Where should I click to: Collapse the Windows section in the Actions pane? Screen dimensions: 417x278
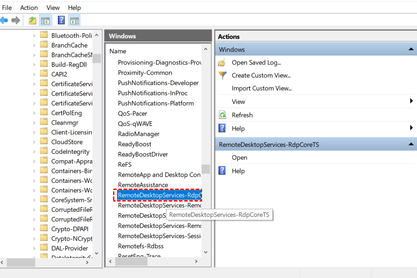[411, 49]
